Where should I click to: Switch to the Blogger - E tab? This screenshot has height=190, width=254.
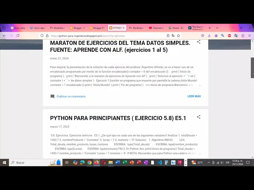pyautogui.click(x=77, y=28)
